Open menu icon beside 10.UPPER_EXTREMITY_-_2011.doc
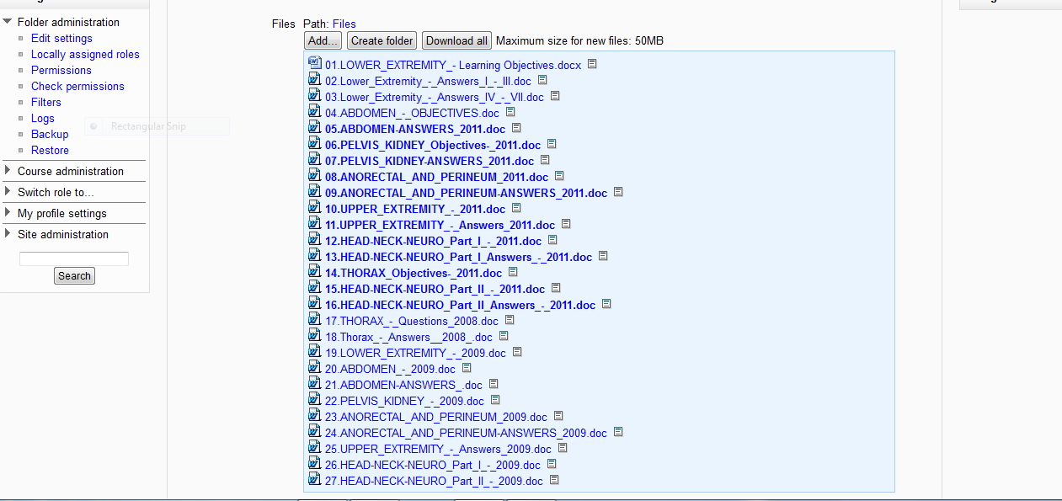The height and width of the screenshot is (501, 1062). pos(516,208)
